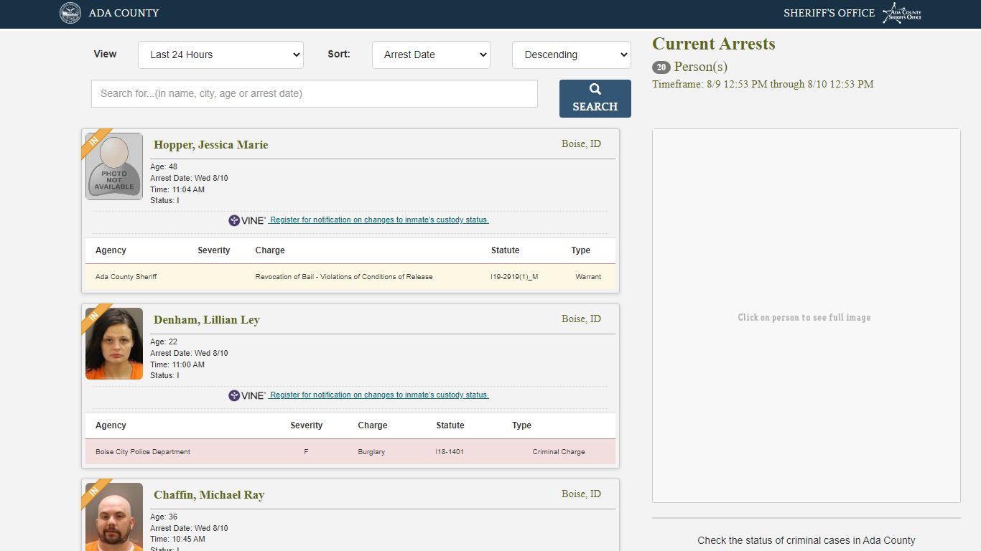This screenshot has width=981, height=551.
Task: Click the IN ribbon on Hopper's photo
Action: point(96,143)
